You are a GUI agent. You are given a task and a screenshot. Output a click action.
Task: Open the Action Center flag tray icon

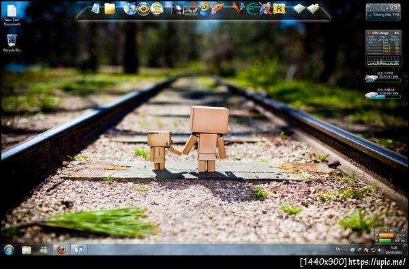pyautogui.click(x=366, y=250)
